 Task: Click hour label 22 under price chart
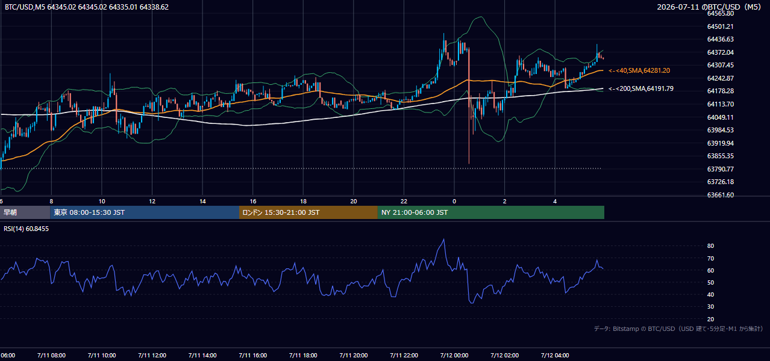[x=404, y=202]
